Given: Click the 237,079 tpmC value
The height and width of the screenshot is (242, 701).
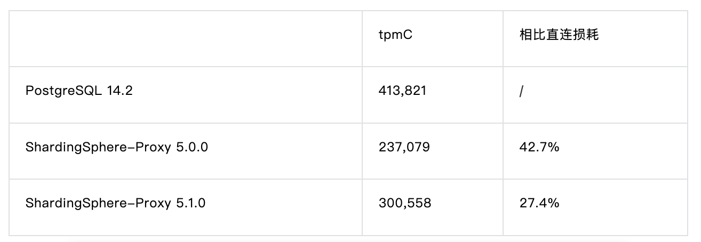Looking at the screenshot, I should coord(404,147).
